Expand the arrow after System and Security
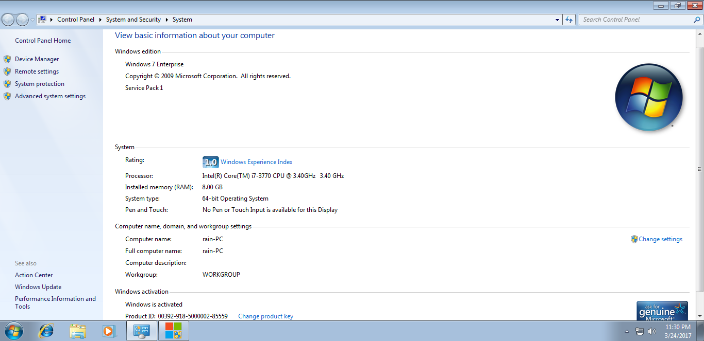Viewport: 704px width, 341px height. tap(166, 20)
